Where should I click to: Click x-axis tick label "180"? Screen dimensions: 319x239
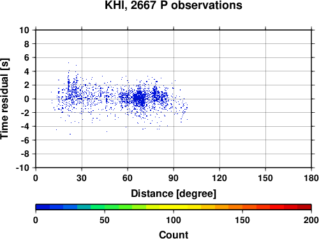[x=311, y=178]
